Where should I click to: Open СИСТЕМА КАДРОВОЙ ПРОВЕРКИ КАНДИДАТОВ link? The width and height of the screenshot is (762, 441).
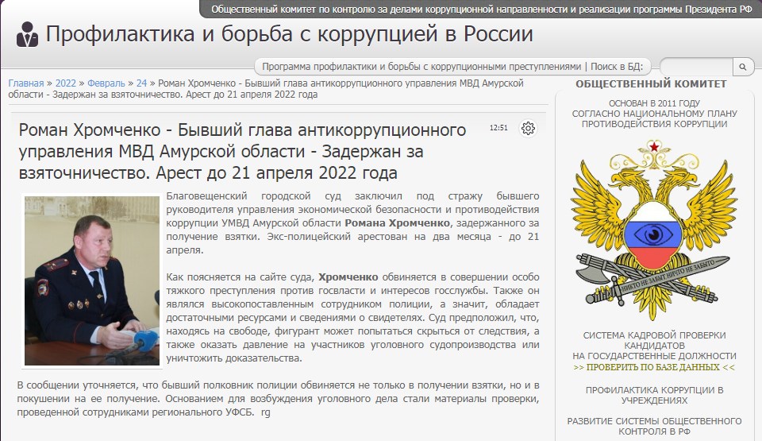654,346
